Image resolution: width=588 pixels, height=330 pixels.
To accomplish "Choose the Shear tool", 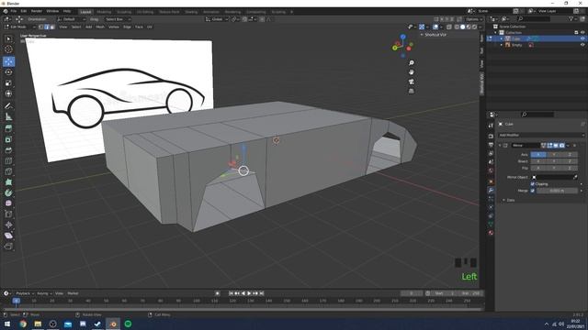I will click(x=8, y=236).
